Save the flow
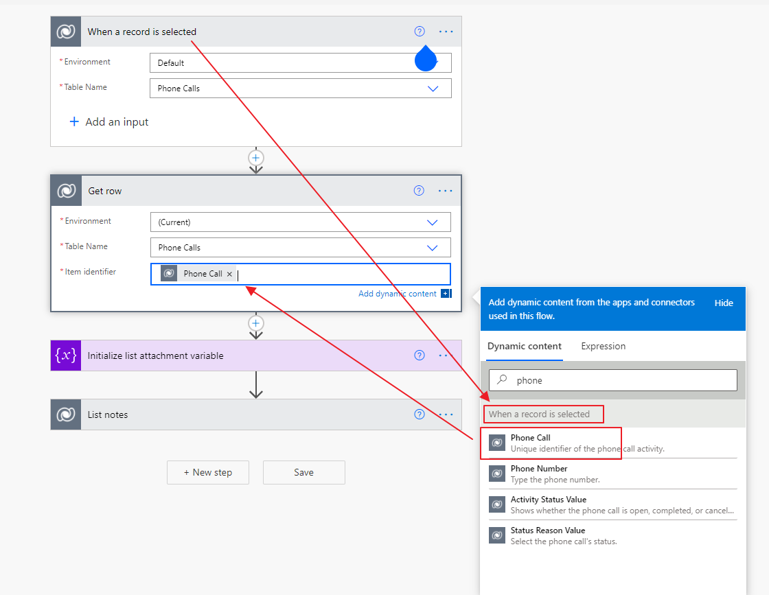The height and width of the screenshot is (595, 769). point(304,472)
